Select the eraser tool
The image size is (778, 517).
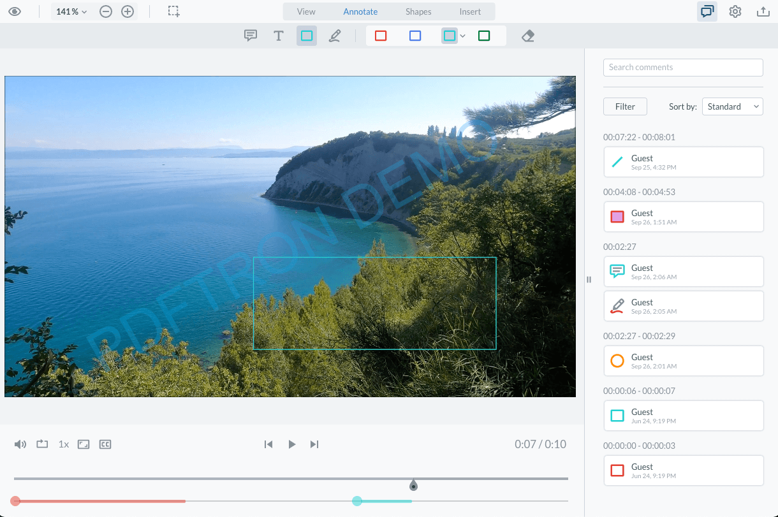[x=528, y=36]
